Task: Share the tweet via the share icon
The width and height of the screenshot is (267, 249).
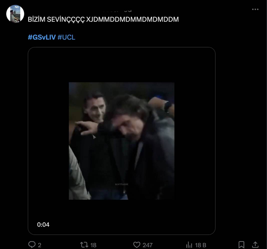Action: (255, 244)
